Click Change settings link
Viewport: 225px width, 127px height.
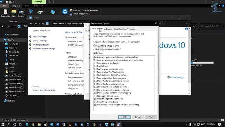pyautogui.click(x=177, y=77)
